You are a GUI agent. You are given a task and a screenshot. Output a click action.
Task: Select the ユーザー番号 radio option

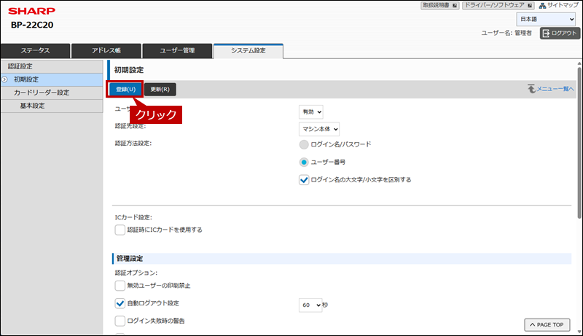(304, 162)
